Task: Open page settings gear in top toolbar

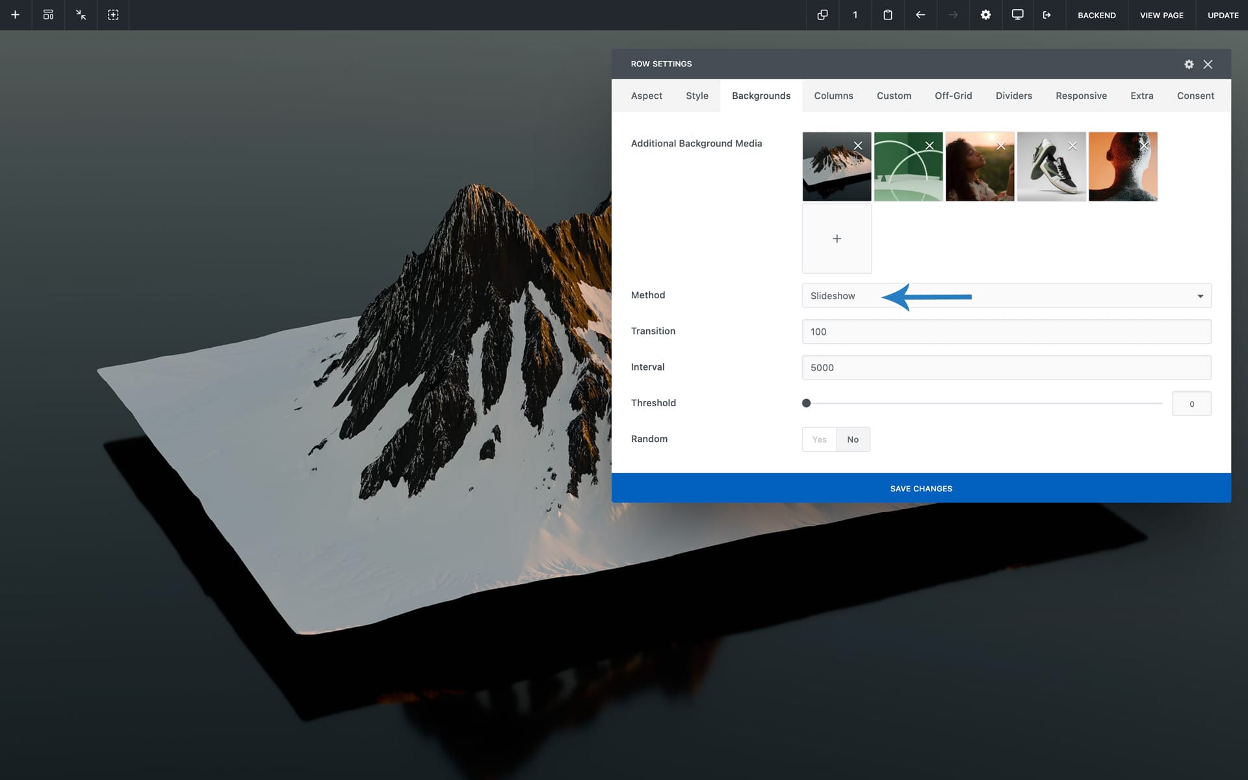Action: coord(985,15)
